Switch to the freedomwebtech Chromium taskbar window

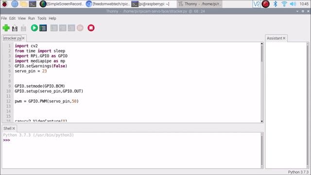point(108,4)
